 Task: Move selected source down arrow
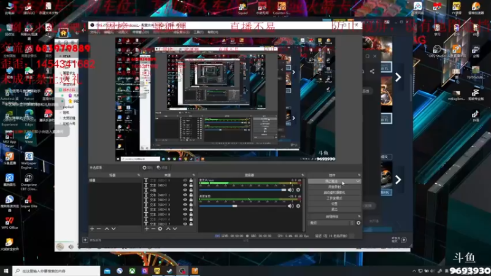175,229
